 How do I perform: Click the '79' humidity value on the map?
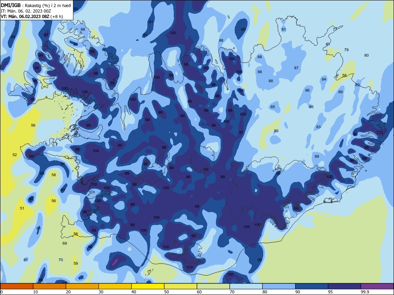tap(346, 50)
